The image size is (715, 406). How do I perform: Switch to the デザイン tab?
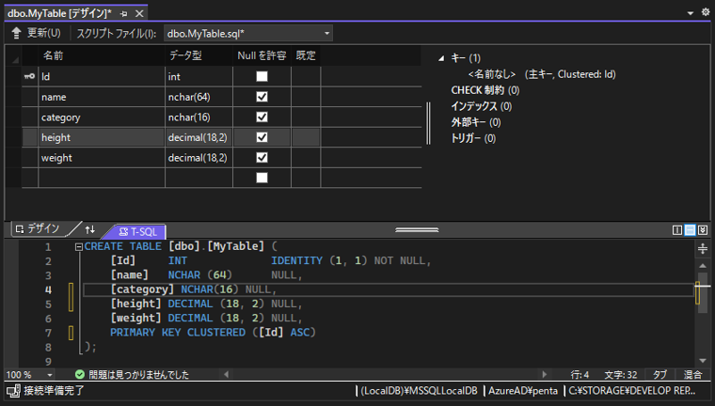39,228
